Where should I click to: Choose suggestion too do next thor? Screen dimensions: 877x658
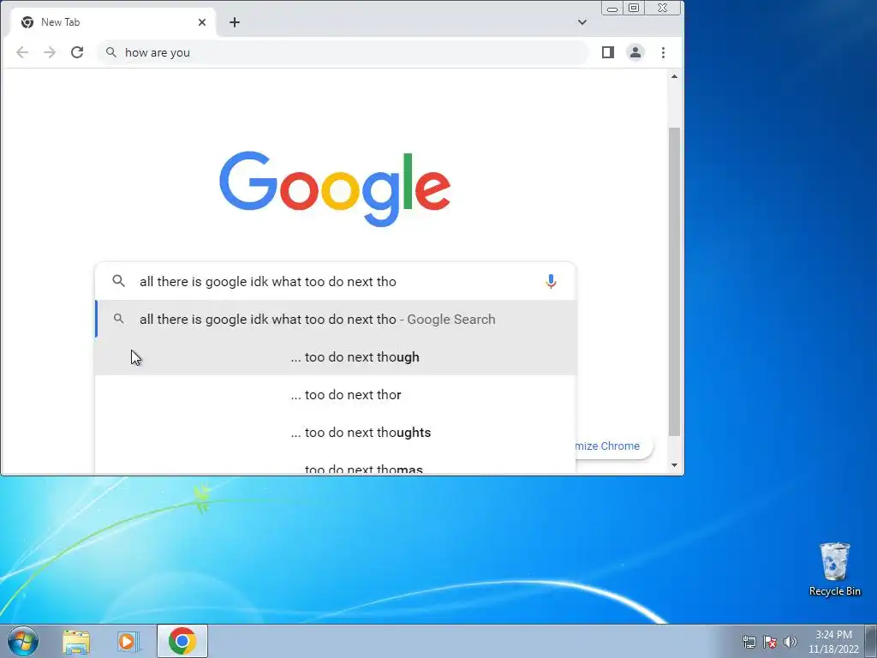tap(336, 395)
